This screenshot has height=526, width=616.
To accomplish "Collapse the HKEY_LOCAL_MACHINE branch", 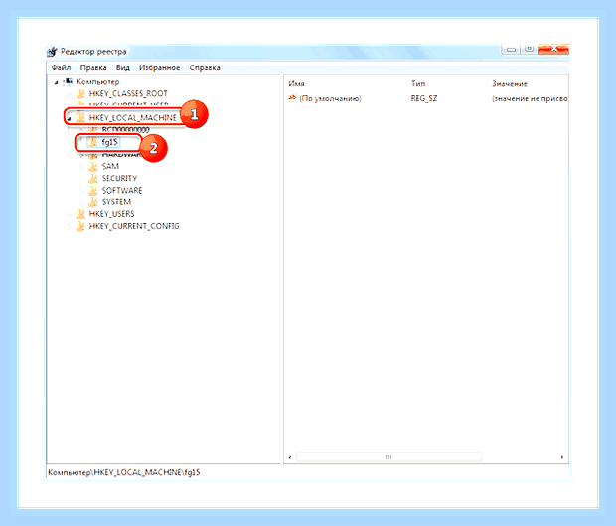I will (70, 118).
